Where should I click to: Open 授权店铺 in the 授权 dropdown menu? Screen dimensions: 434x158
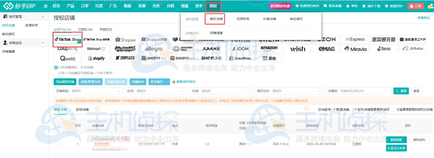click(216, 19)
